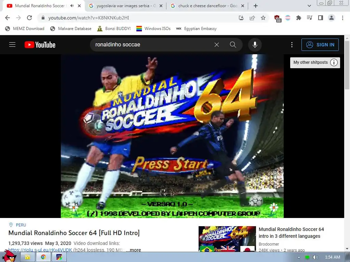Open 'intro in 3 different languages' video title

click(x=291, y=233)
